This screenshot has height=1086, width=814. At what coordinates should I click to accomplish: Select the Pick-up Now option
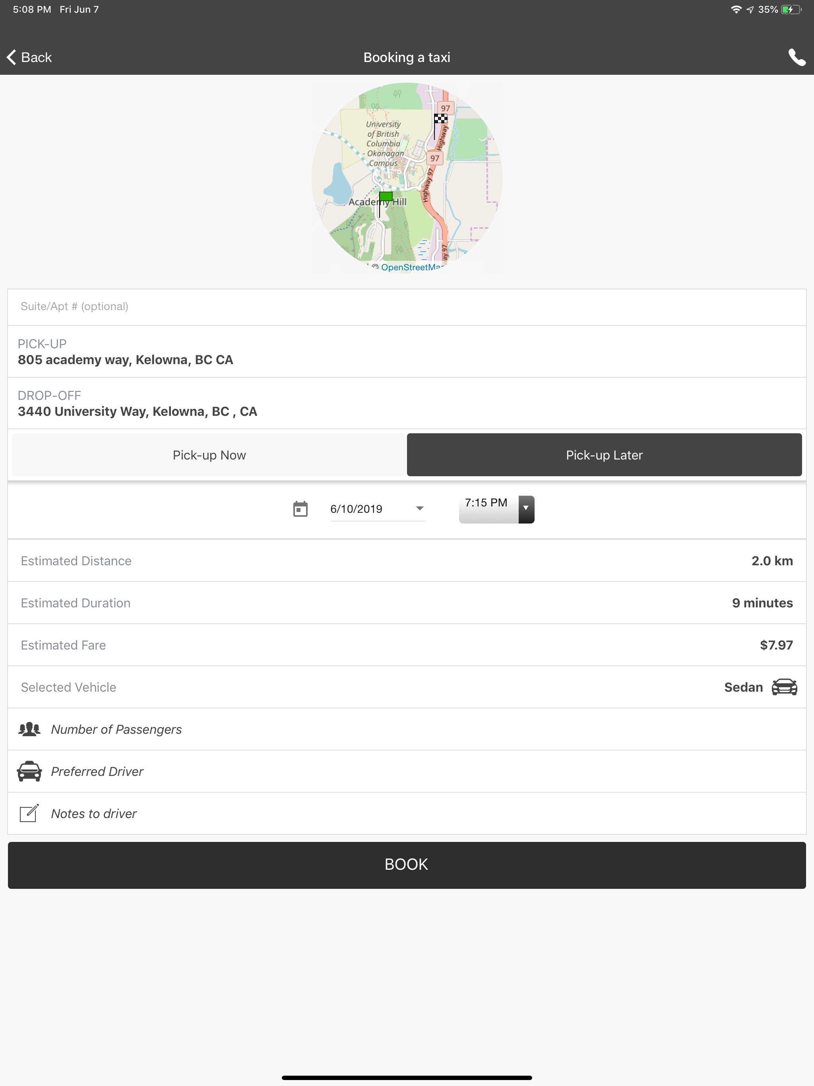(209, 455)
